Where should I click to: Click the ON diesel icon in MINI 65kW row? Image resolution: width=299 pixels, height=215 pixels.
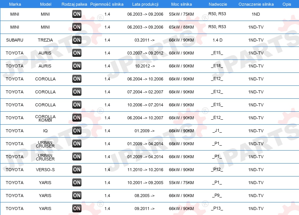pos(77,27)
